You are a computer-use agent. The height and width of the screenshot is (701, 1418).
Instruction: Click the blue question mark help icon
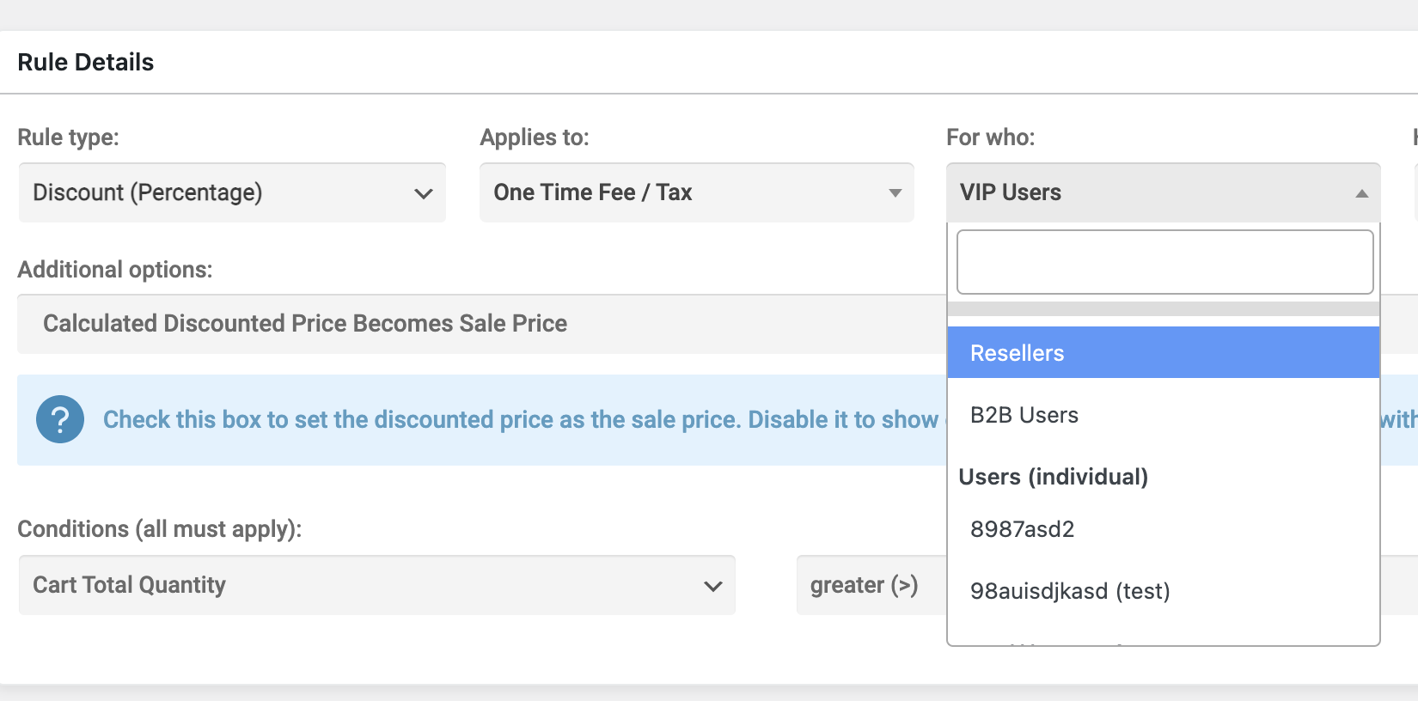[60, 419]
